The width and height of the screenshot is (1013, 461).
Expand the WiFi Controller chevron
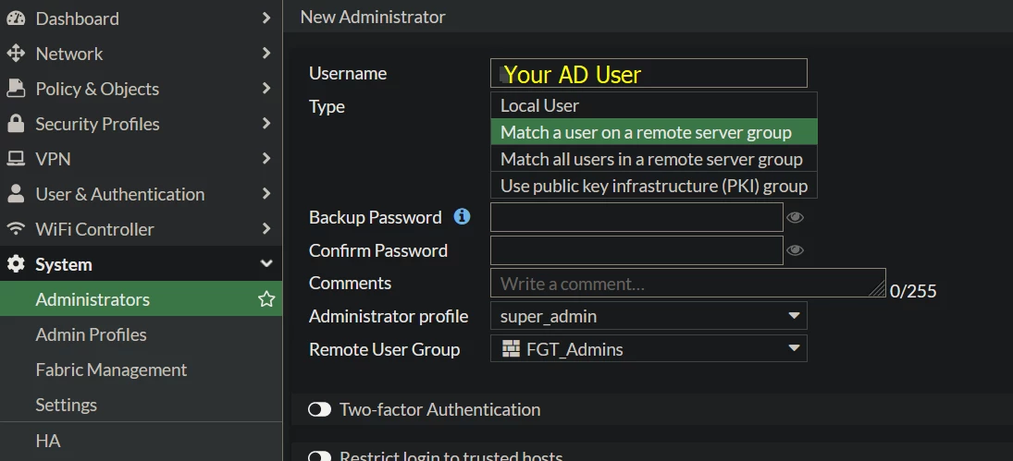[x=266, y=229]
